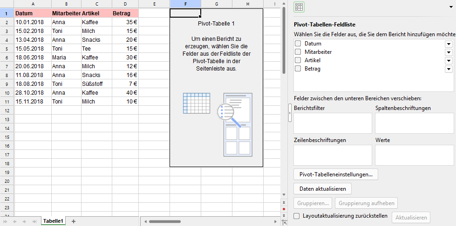Go to first sheet with tab navigation arrow
Image resolution: width=456 pixels, height=226 pixels.
tap(5, 221)
